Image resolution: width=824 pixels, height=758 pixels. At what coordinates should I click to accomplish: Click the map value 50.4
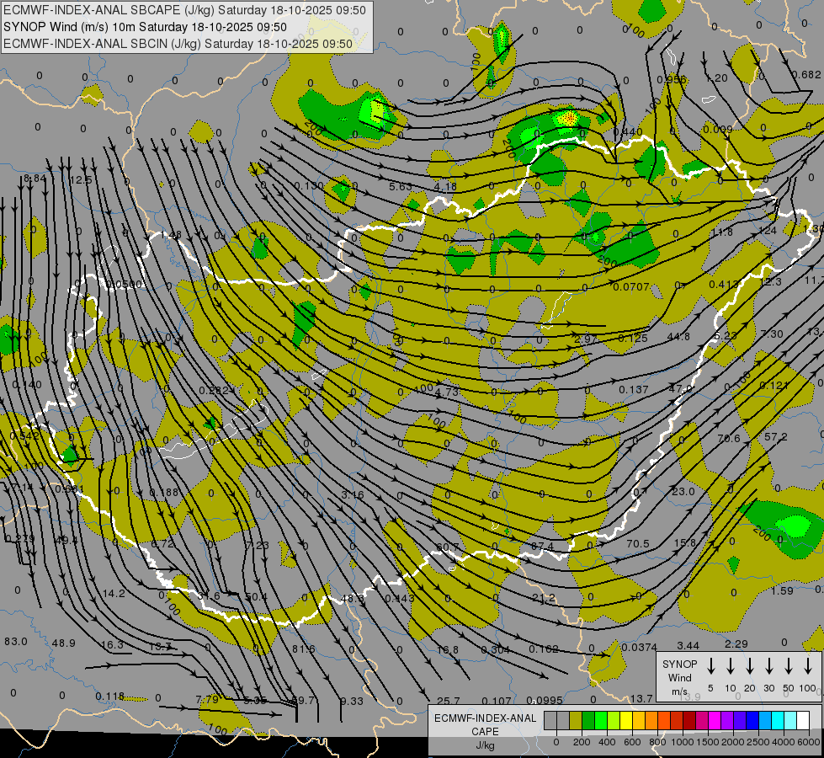(x=256, y=596)
